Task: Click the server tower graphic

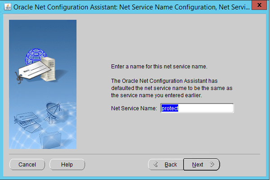Action: point(49,69)
